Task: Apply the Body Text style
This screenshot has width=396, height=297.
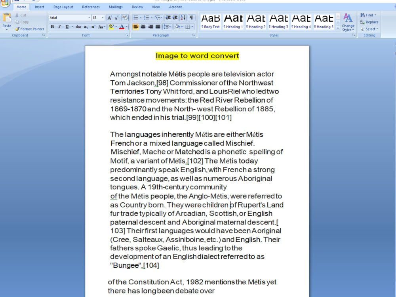Action: (x=210, y=22)
